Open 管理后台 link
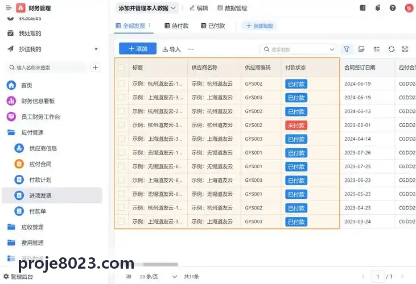416x284 pixels. 22,277
